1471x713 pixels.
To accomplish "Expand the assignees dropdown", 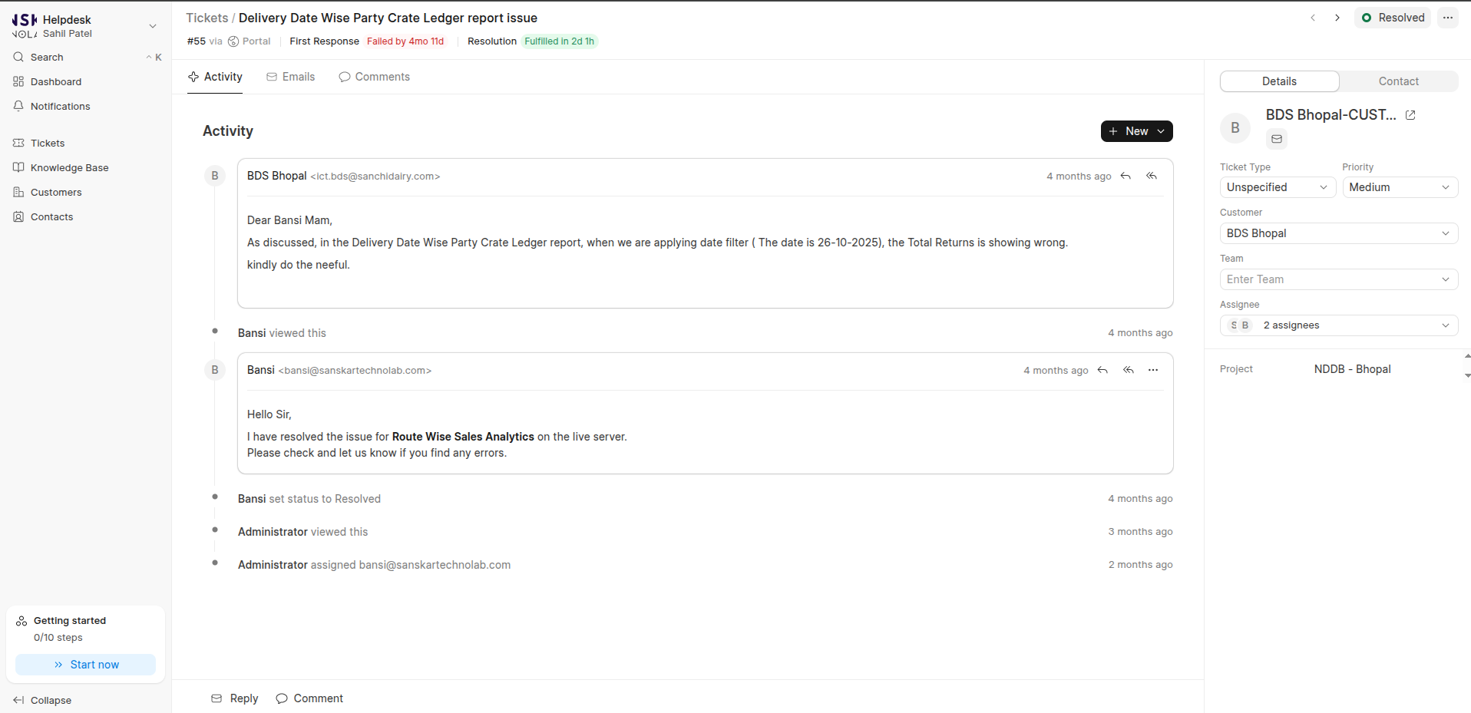I will pyautogui.click(x=1339, y=325).
